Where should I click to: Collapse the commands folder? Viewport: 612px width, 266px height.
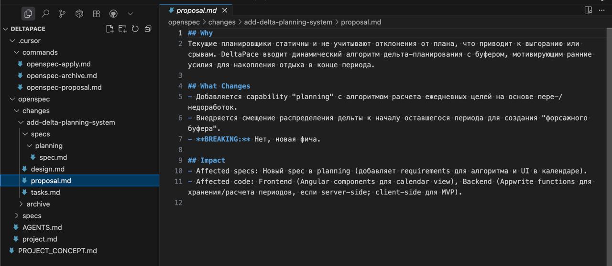pyautogui.click(x=17, y=52)
